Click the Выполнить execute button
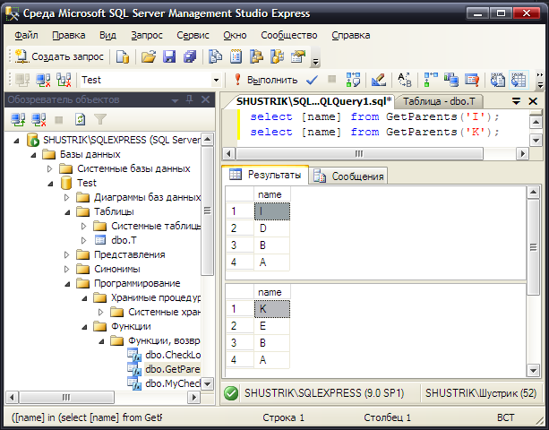 (266, 81)
